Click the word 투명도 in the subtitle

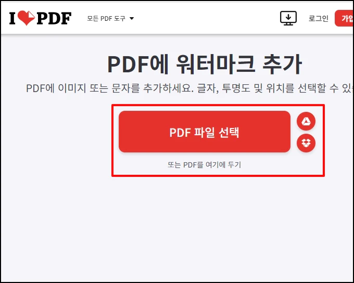pyautogui.click(x=236, y=88)
